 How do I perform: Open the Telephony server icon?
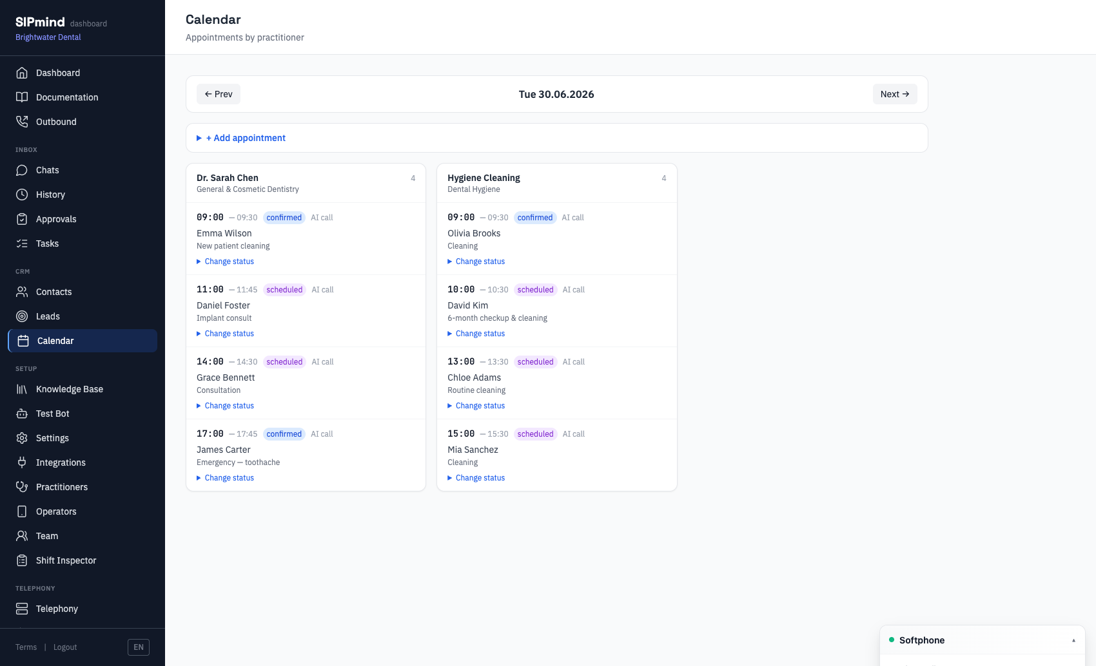point(22,609)
